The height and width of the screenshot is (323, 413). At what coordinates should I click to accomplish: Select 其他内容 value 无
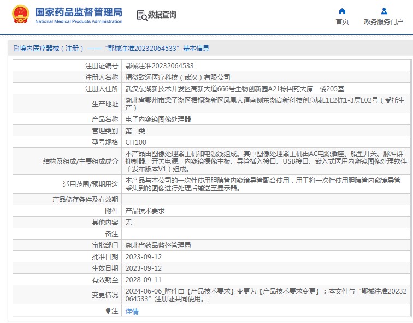[x=128, y=223]
